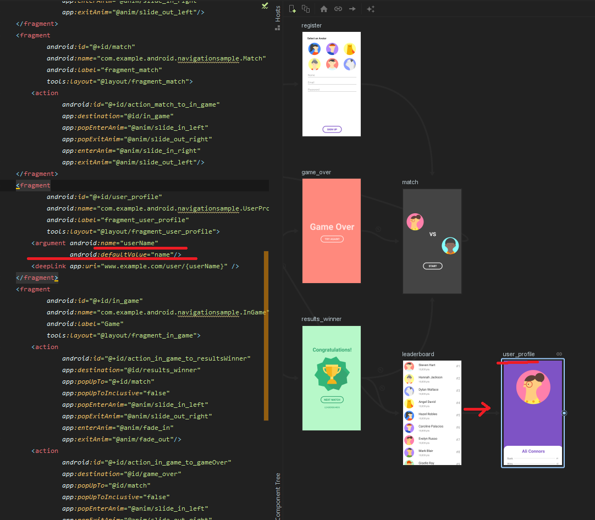Select the register destination thumbnail

coord(331,84)
